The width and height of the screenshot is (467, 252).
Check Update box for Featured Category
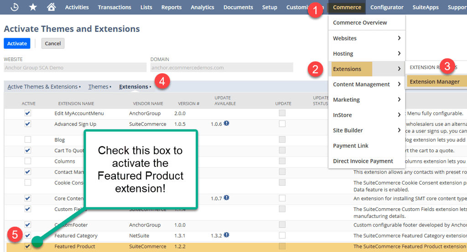(x=282, y=235)
